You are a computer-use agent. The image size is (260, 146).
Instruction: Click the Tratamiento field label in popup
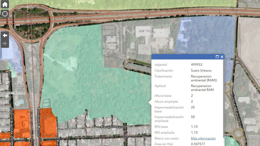(163, 77)
